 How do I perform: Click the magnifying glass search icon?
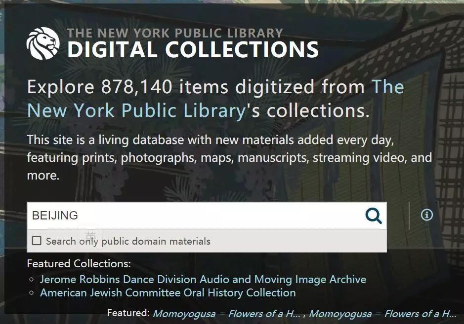point(374,216)
